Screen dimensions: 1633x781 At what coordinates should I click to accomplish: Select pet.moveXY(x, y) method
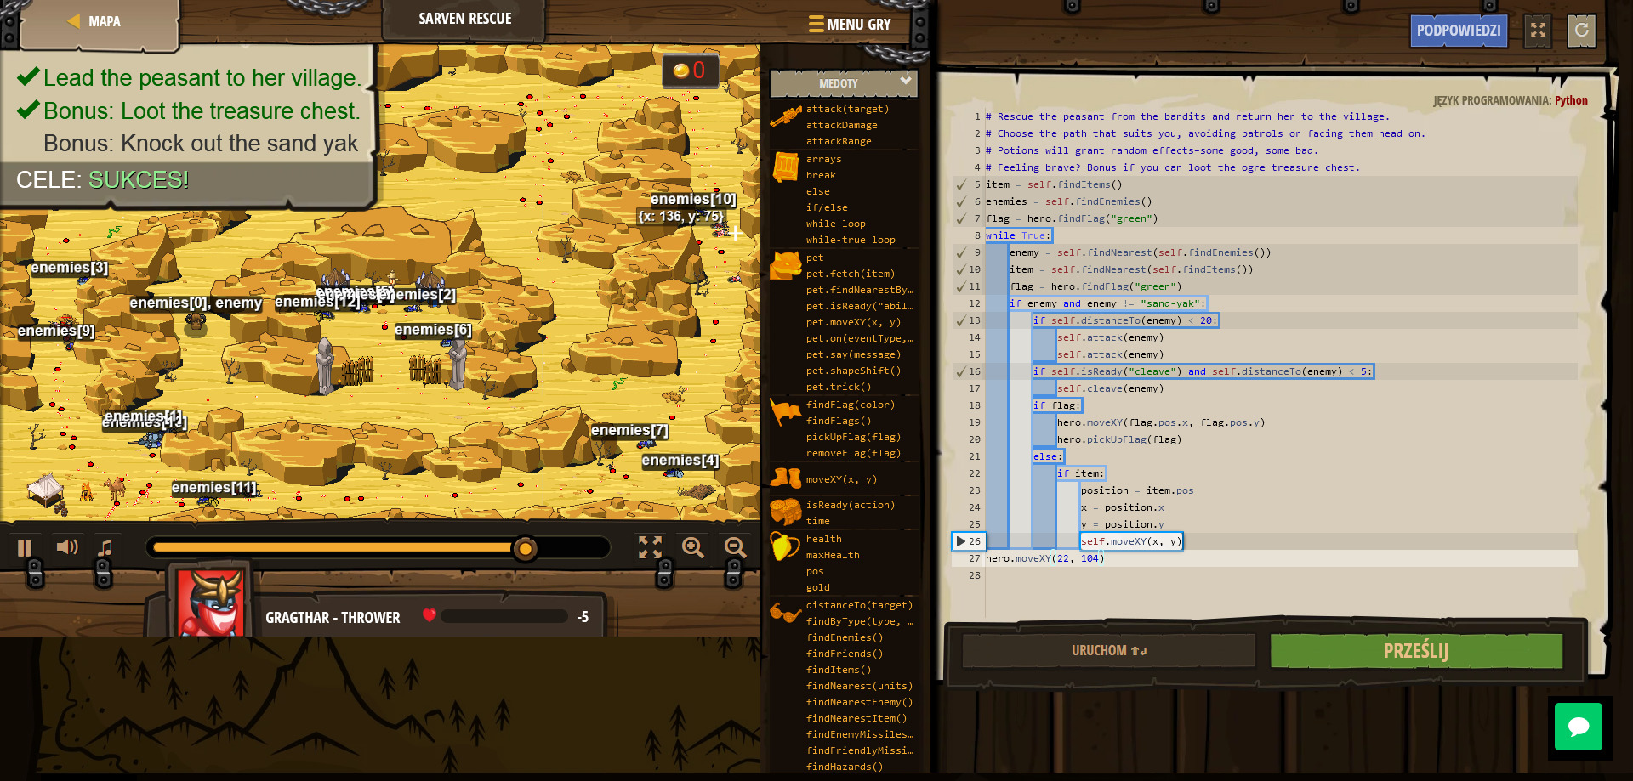853,322
